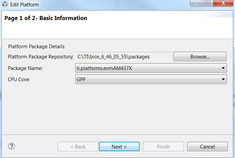Click the < Back button
Viewport: 235px width, 158px height.
click(x=78, y=146)
